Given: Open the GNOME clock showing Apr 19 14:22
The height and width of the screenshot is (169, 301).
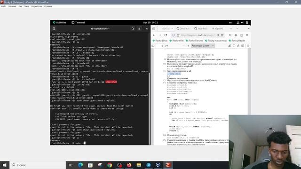Looking at the screenshot, I should (150, 23).
